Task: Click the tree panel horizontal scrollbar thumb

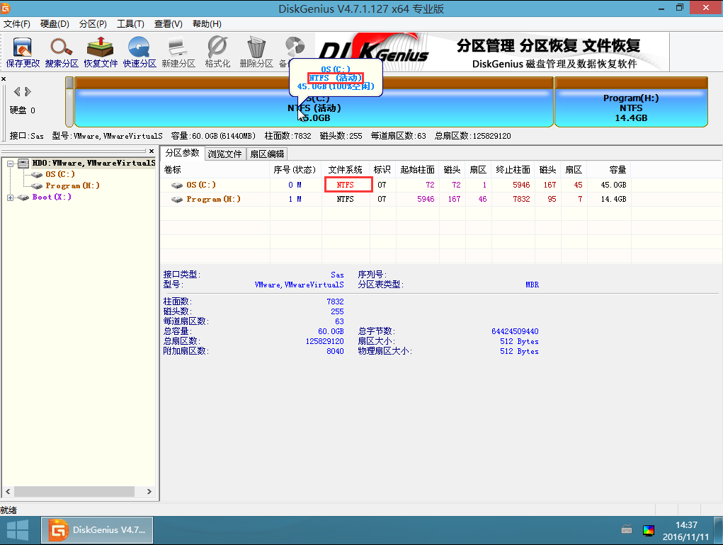Action: tap(74, 491)
